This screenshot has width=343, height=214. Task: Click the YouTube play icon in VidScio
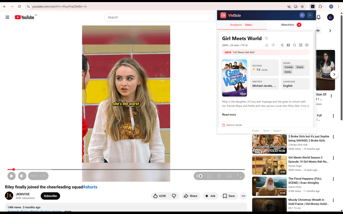click(307, 45)
